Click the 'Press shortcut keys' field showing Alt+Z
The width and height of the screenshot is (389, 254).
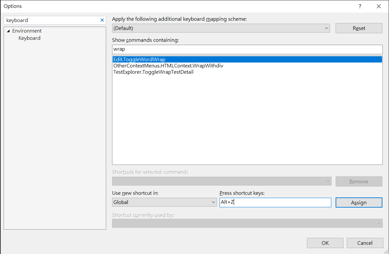[x=275, y=202]
